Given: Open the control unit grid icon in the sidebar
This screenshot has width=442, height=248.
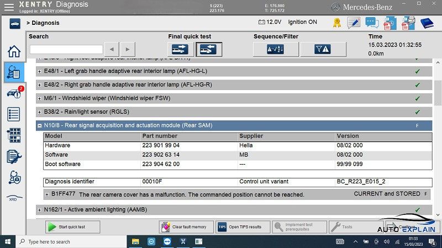Looking at the screenshot, I should pyautogui.click(x=14, y=135).
